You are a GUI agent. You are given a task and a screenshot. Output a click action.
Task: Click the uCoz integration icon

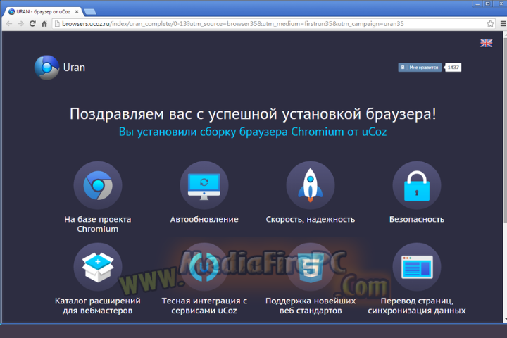204,267
